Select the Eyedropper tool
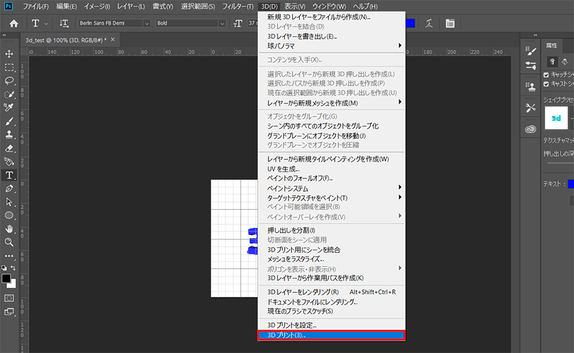574x353 pixels. coord(9,108)
